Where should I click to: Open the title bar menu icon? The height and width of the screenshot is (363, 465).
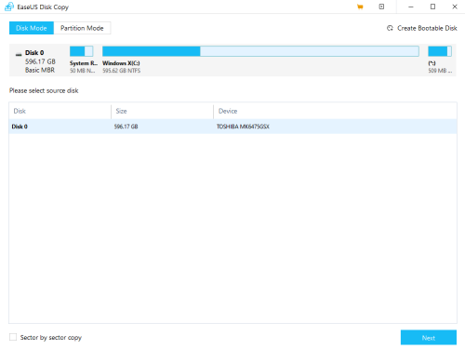tap(381, 7)
